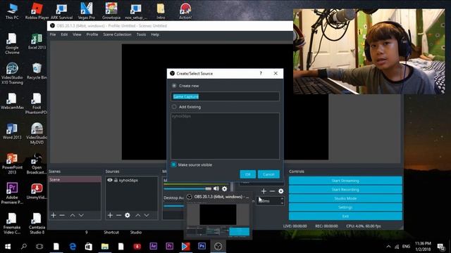The height and width of the screenshot is (253, 451).
Task: Select 'Scene' row in Scenes list
Action: pos(75,180)
